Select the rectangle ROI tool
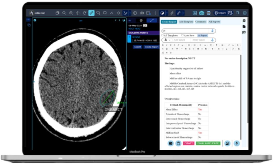The image size is (273, 164). click(105, 13)
